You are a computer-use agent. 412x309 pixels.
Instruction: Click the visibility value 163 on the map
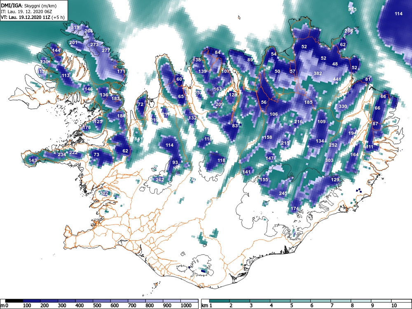coord(217,89)
